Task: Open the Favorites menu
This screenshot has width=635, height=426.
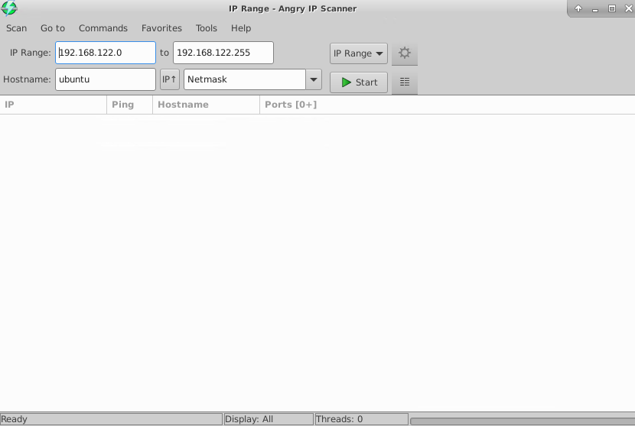Action: pos(161,28)
